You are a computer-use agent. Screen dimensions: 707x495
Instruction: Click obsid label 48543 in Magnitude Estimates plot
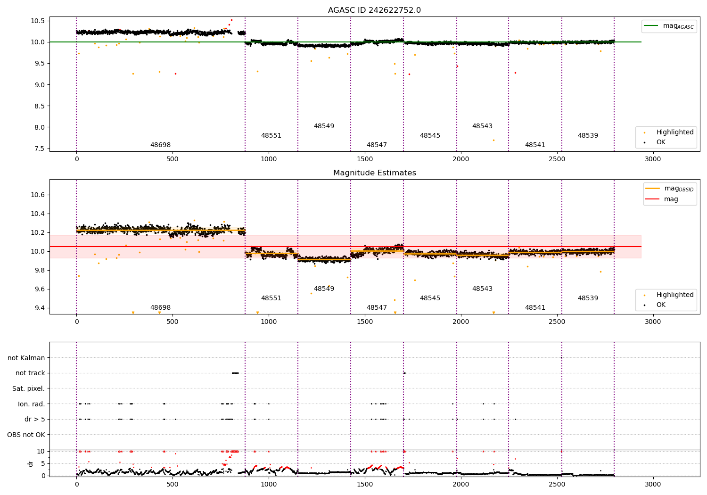pyautogui.click(x=482, y=289)
